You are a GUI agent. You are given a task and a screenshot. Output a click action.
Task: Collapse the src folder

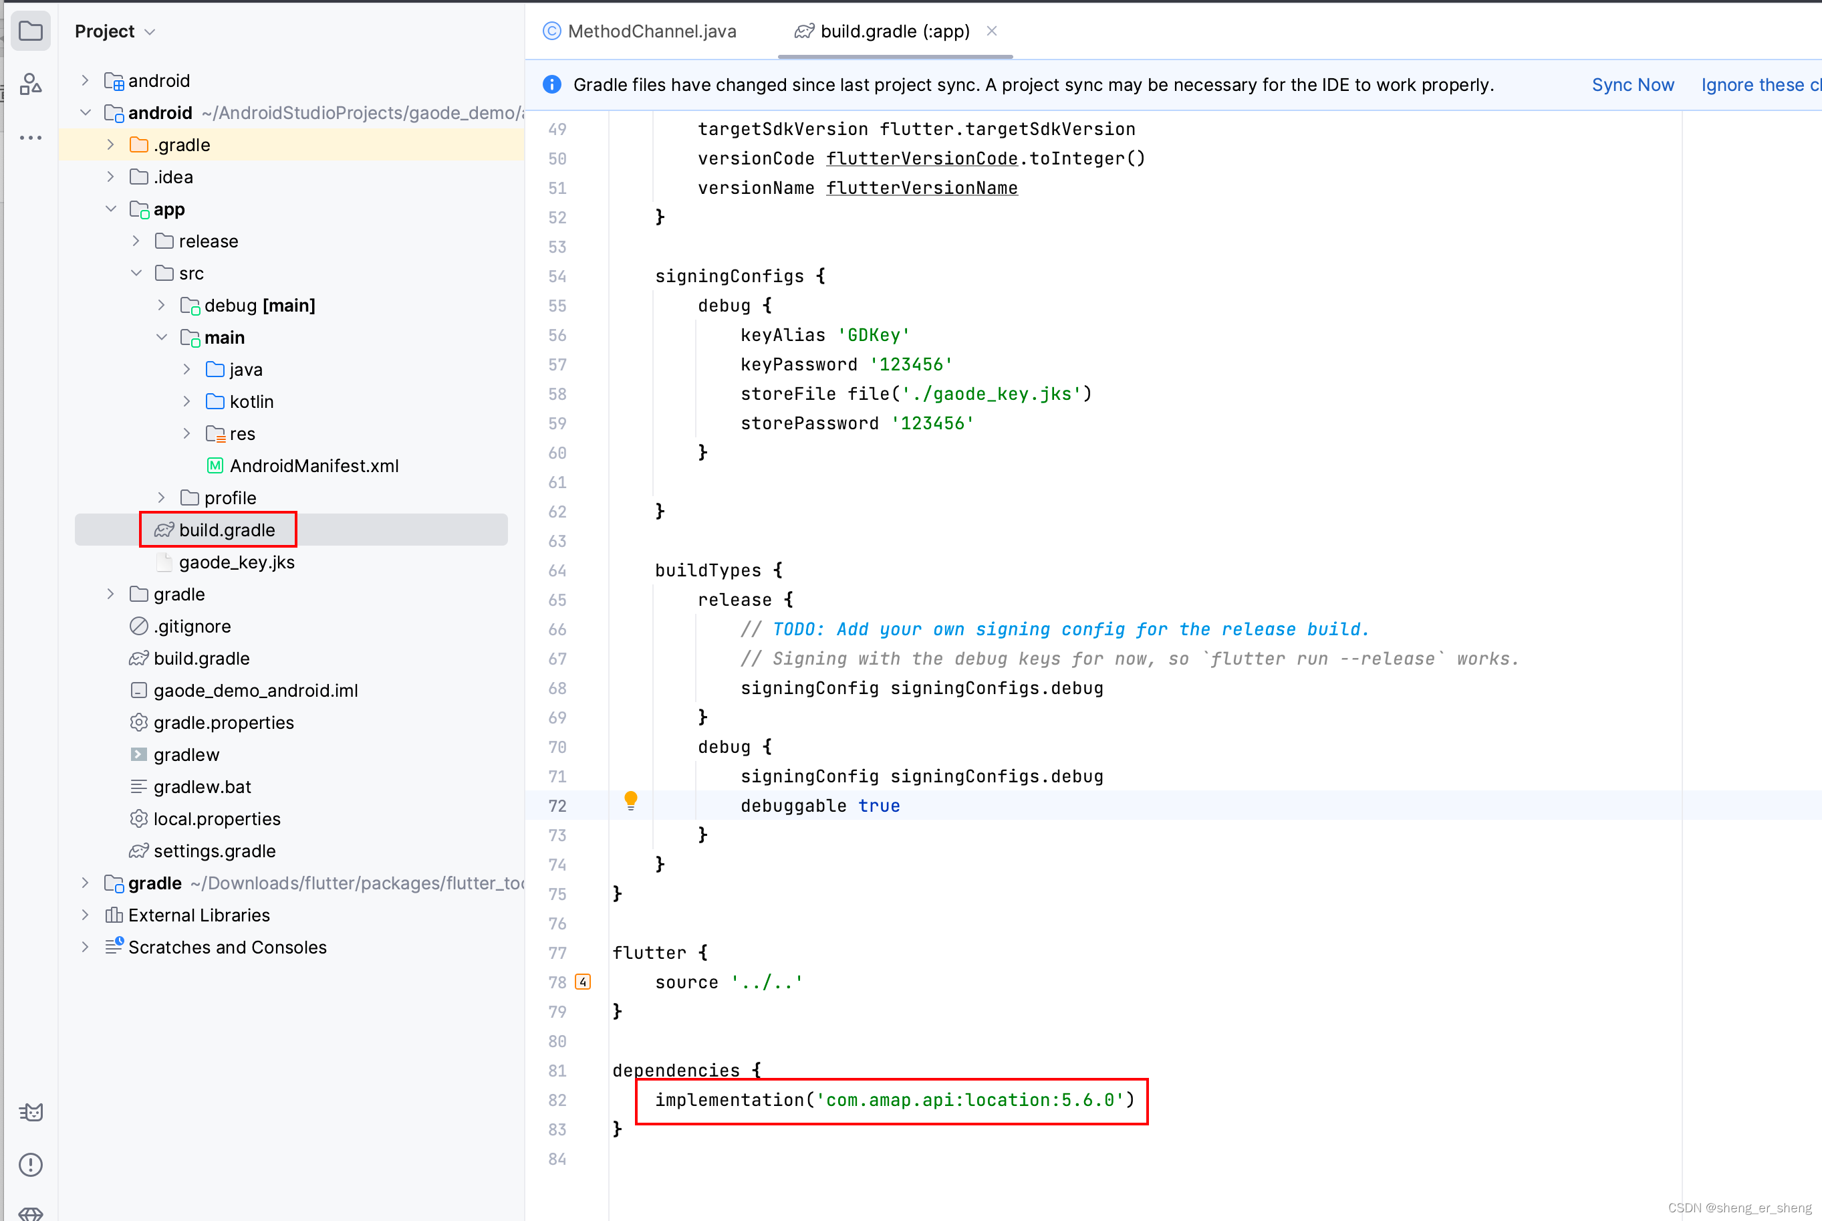pyautogui.click(x=136, y=273)
